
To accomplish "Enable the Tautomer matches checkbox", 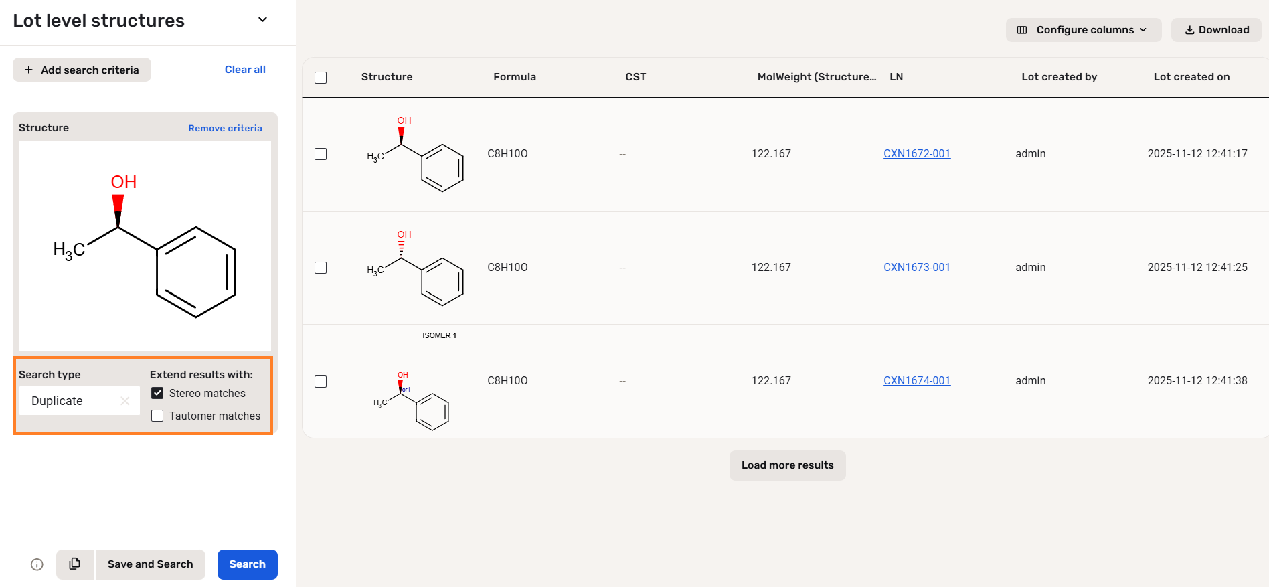I will click(x=158, y=416).
